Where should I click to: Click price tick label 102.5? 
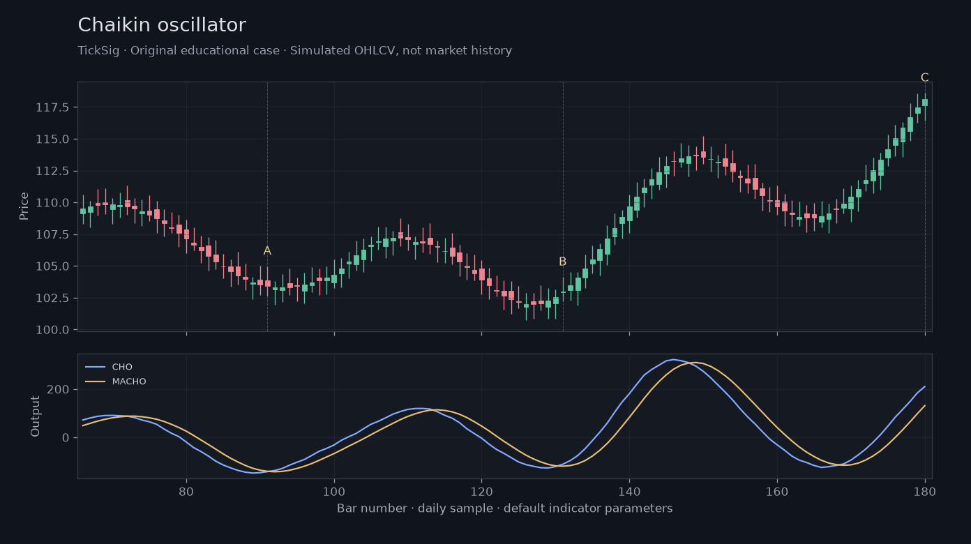tap(52, 298)
